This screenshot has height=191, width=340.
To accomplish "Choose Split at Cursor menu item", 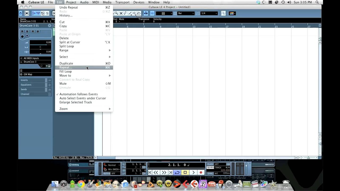I will pos(84,42).
